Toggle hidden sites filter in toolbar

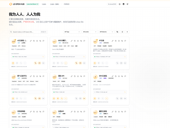117,32
